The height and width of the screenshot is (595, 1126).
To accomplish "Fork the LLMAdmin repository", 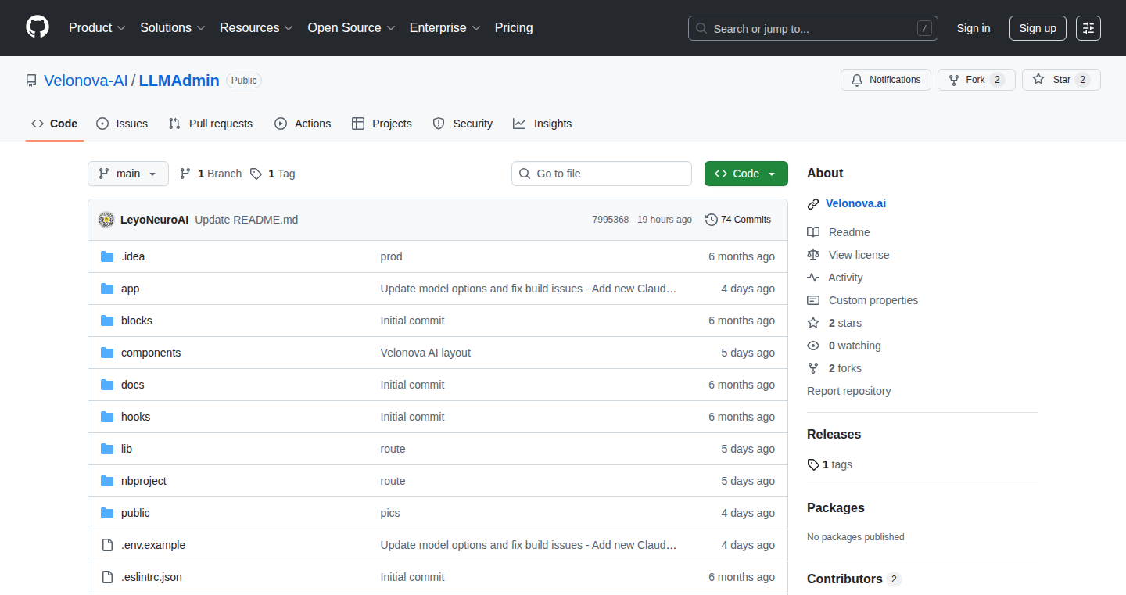I will (x=976, y=80).
